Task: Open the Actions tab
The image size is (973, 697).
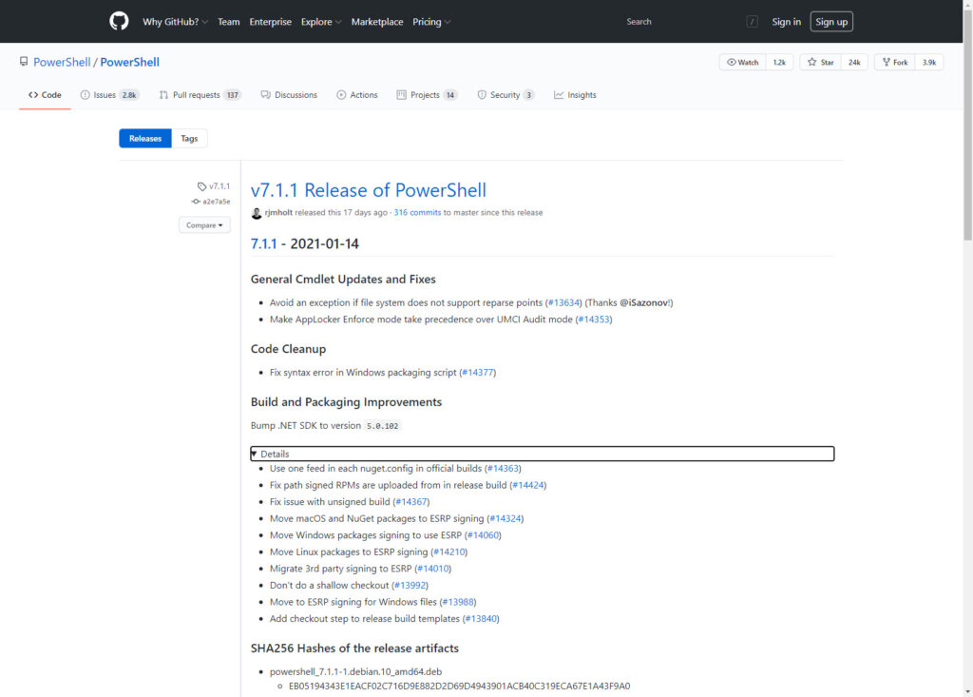Action: coord(357,95)
